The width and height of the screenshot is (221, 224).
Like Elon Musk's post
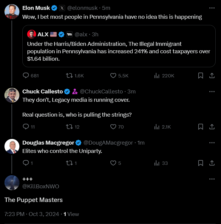tap(113, 76)
